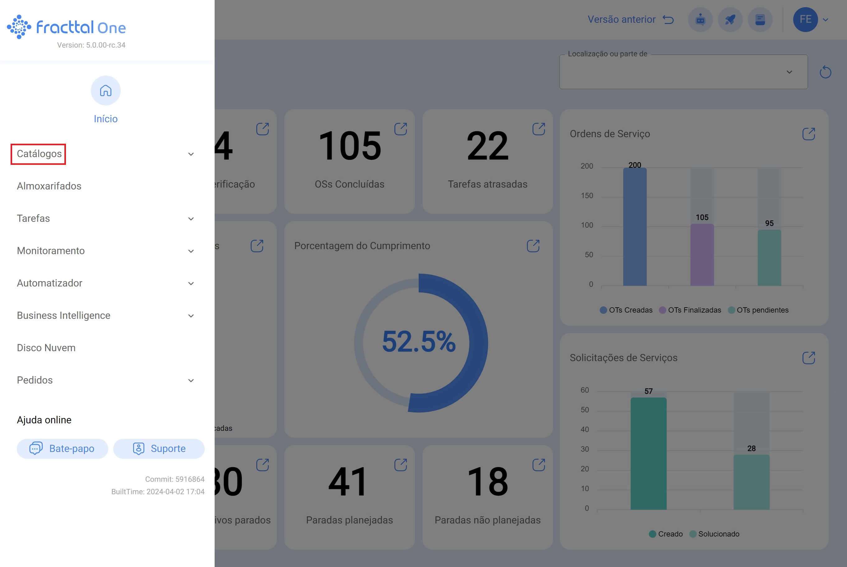Open Tarefas atrasadas external link icon

(x=538, y=129)
